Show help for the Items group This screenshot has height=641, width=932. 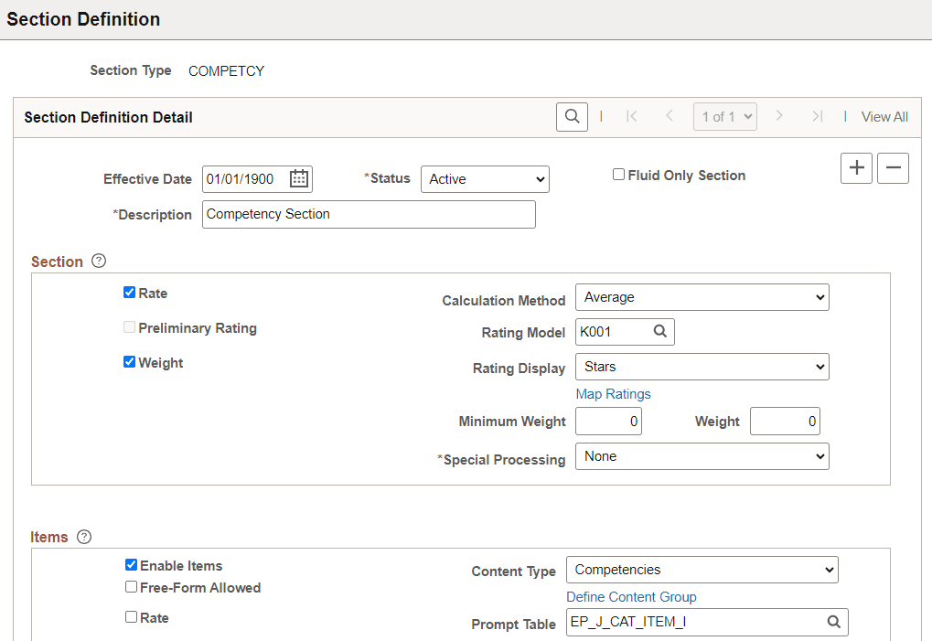tap(84, 537)
